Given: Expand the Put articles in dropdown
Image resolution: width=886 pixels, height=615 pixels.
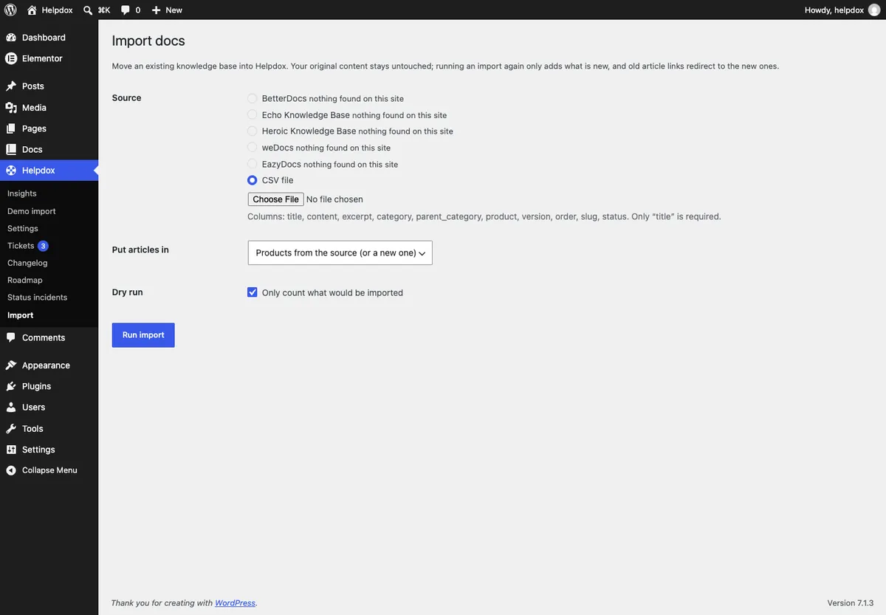Looking at the screenshot, I should click(x=340, y=252).
